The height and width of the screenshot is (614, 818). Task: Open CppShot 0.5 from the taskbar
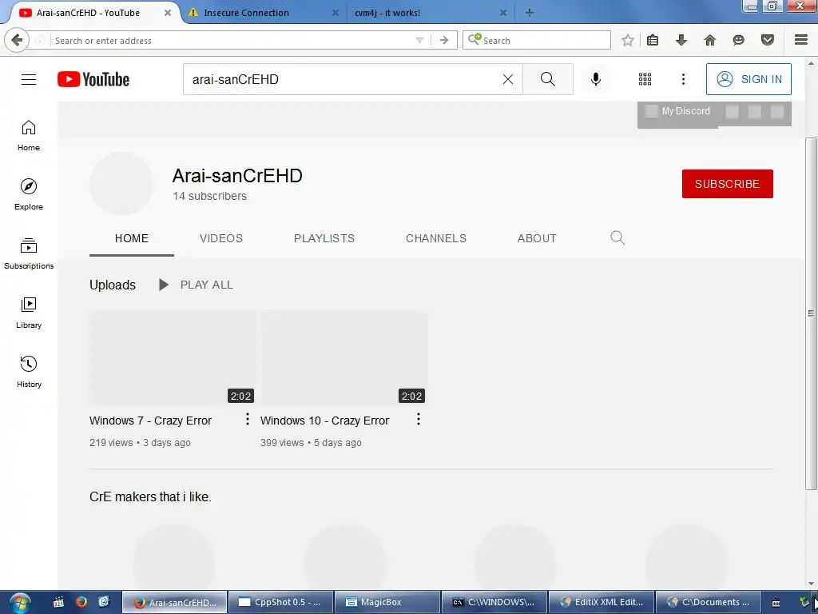[x=280, y=603]
